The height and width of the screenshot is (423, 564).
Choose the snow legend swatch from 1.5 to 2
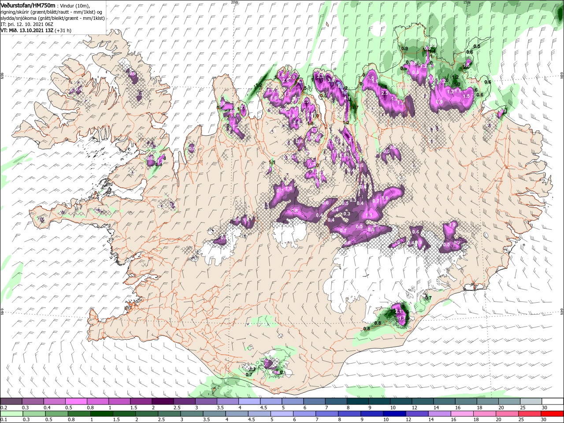pyautogui.click(x=141, y=401)
